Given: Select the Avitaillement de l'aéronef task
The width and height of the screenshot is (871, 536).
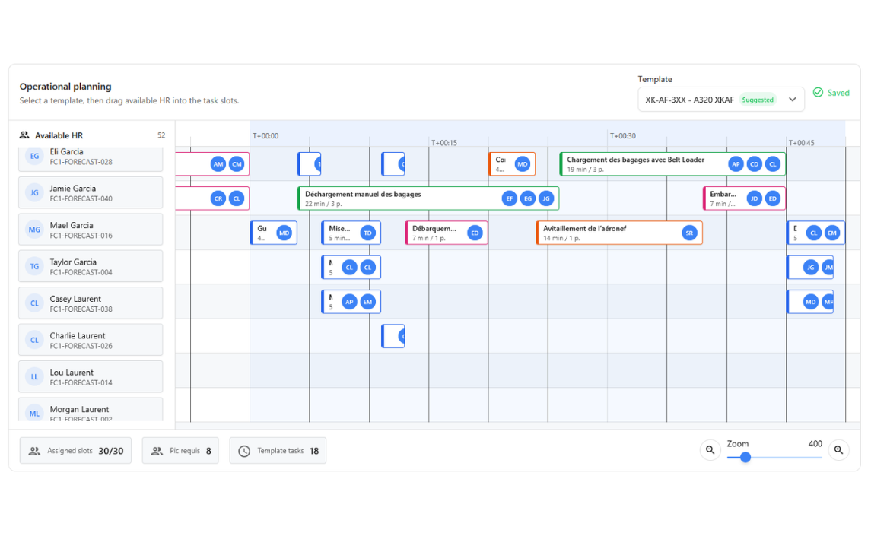Looking at the screenshot, I should (x=619, y=233).
